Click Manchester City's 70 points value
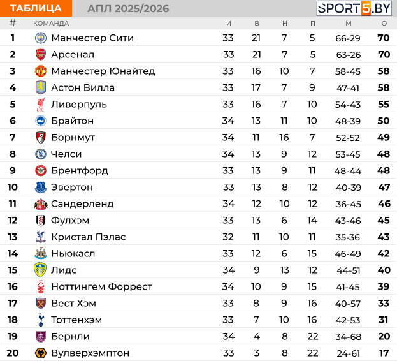Viewport: 397px width, 361px height. (384, 38)
